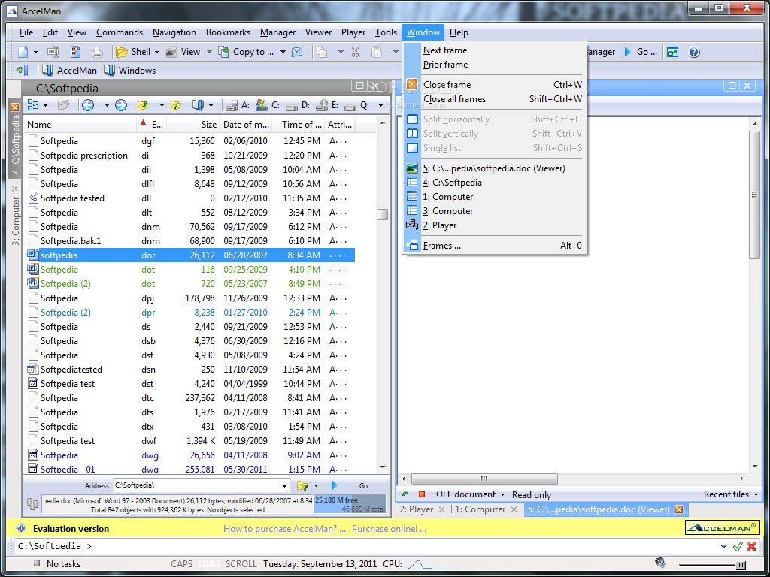Switch to drive E:
The height and width of the screenshot is (577, 770).
(x=328, y=105)
